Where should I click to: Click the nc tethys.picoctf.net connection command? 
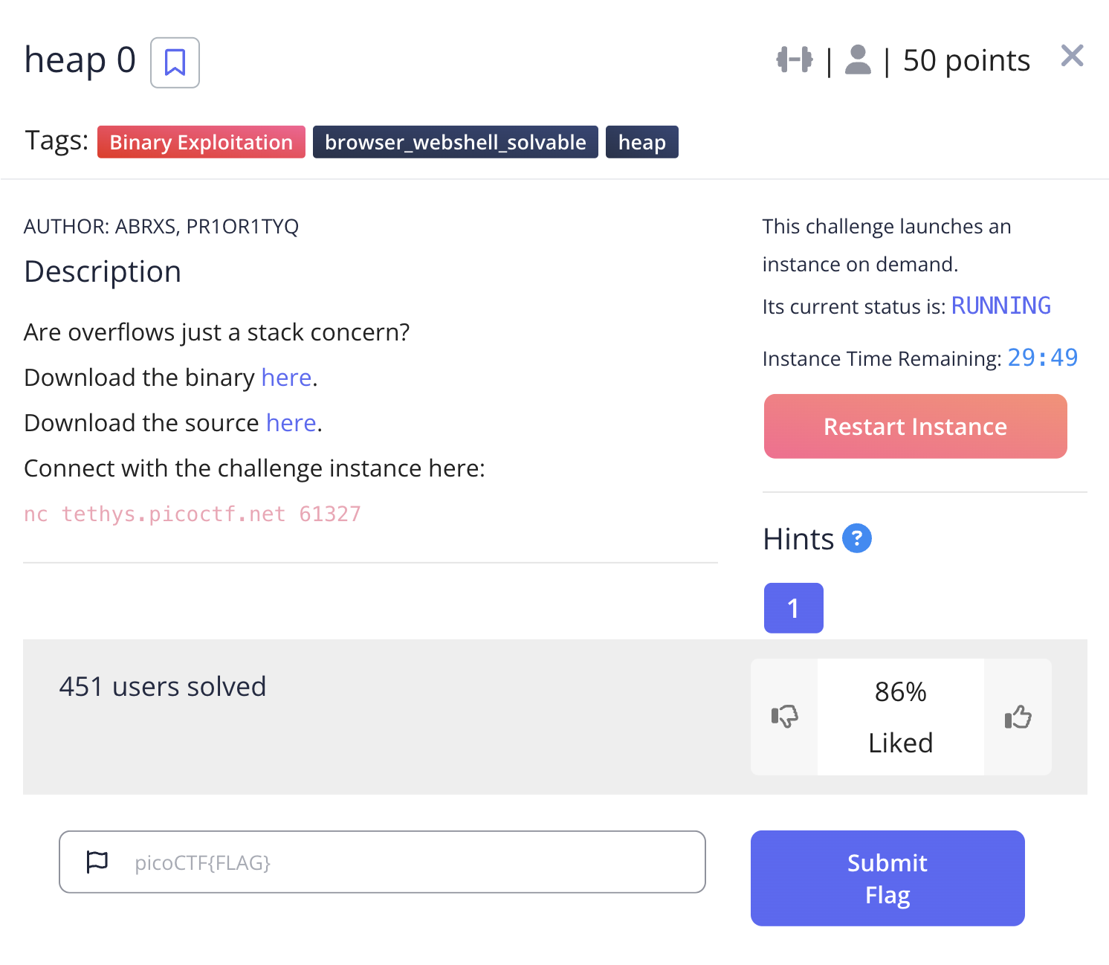coord(193,514)
